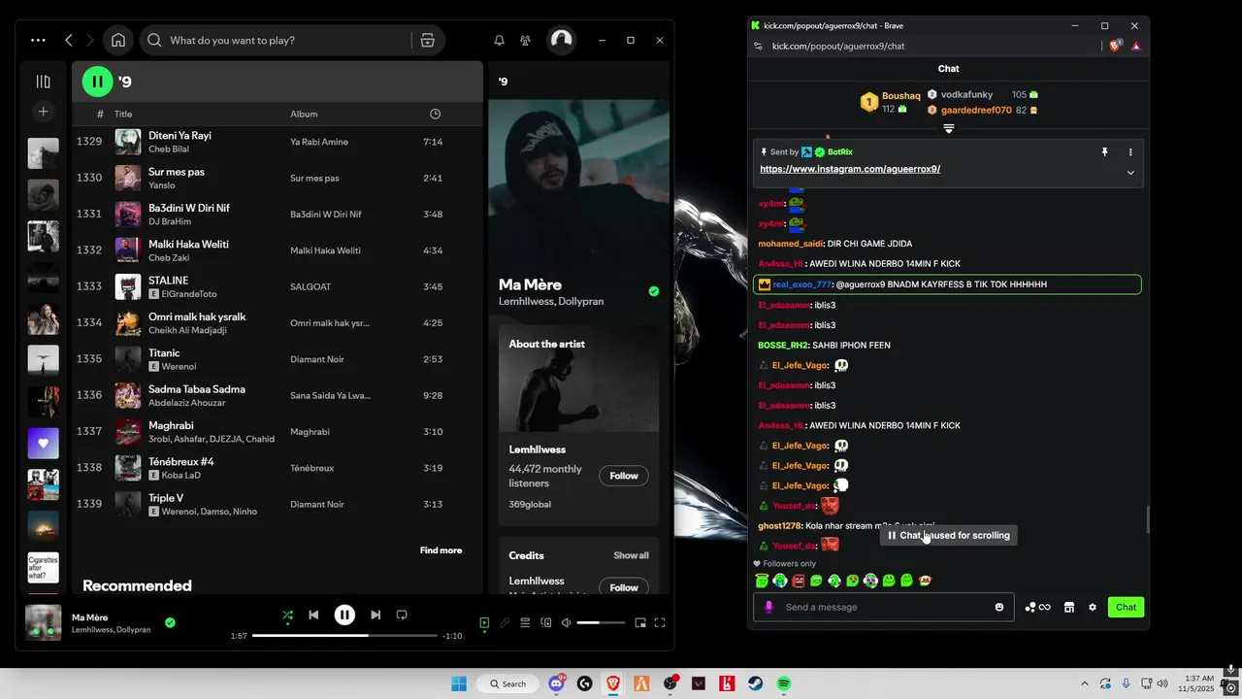The width and height of the screenshot is (1242, 699).
Task: Open pinned message three-dots options
Action: (x=1130, y=152)
